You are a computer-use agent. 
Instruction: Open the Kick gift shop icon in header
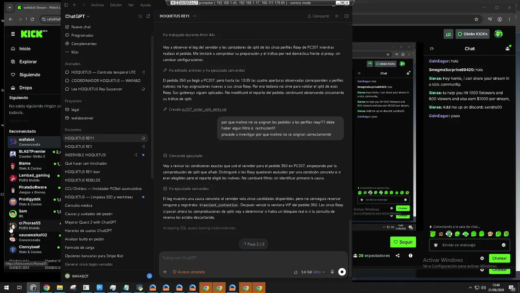pos(448,34)
